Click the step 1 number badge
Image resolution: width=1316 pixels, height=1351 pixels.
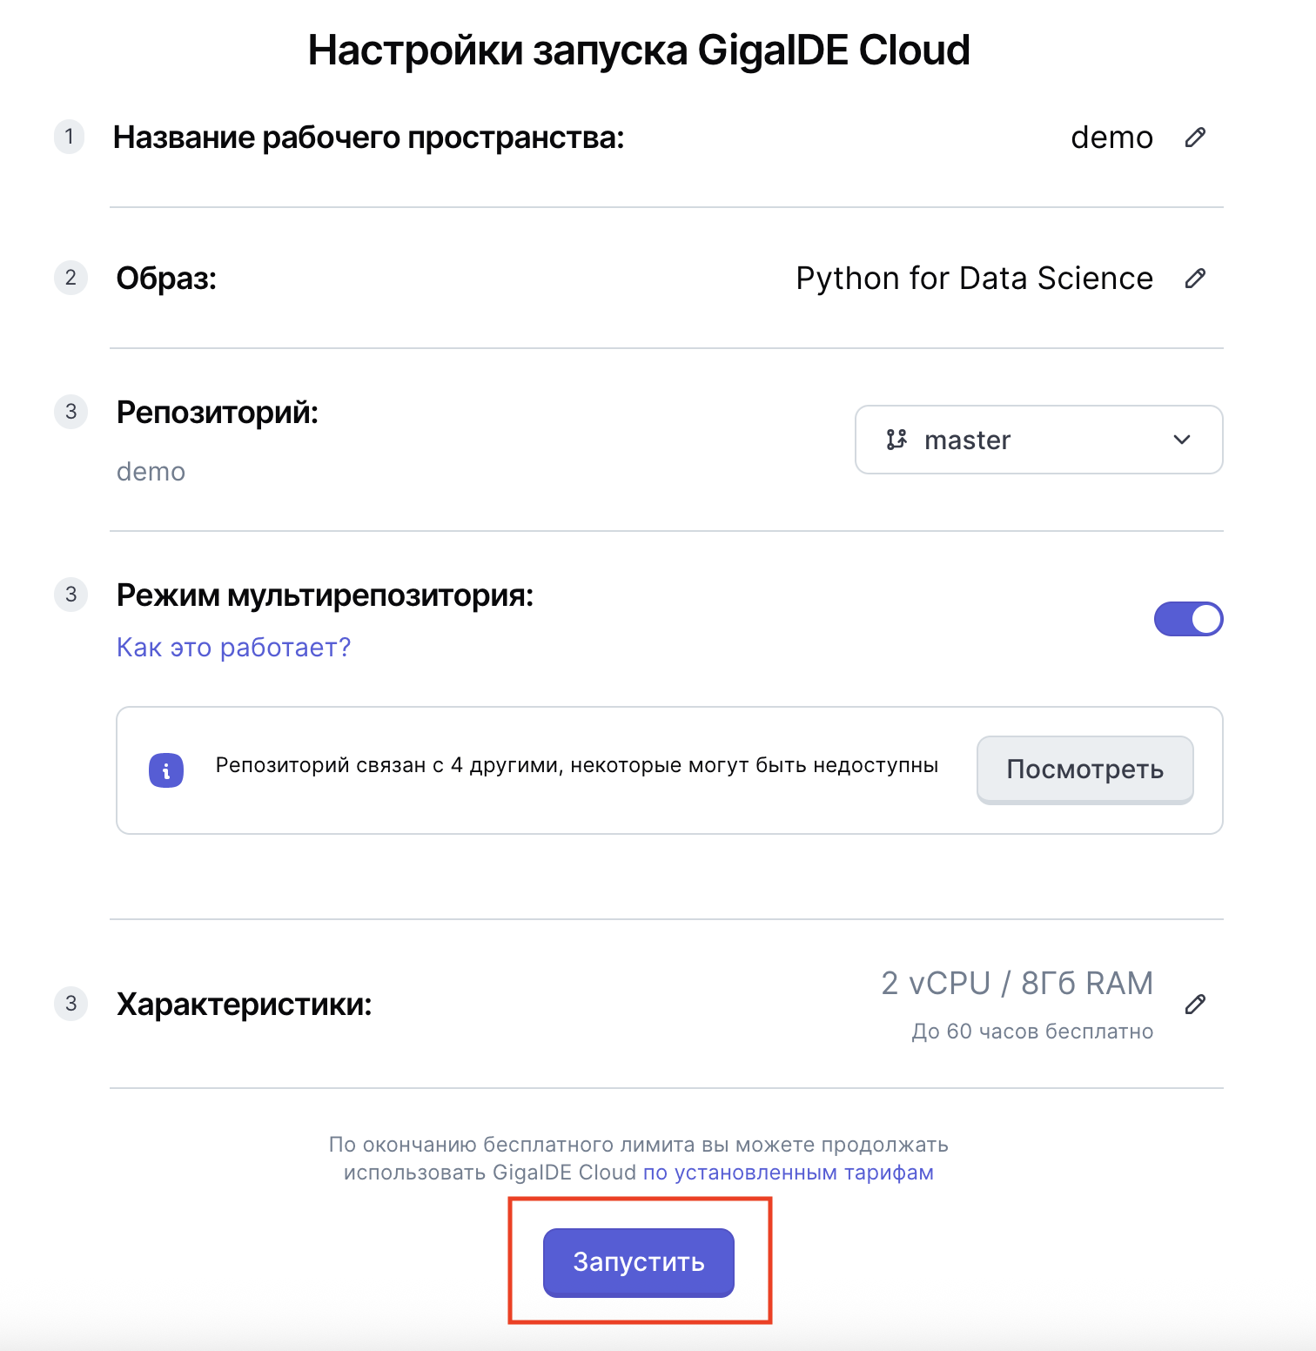70,138
